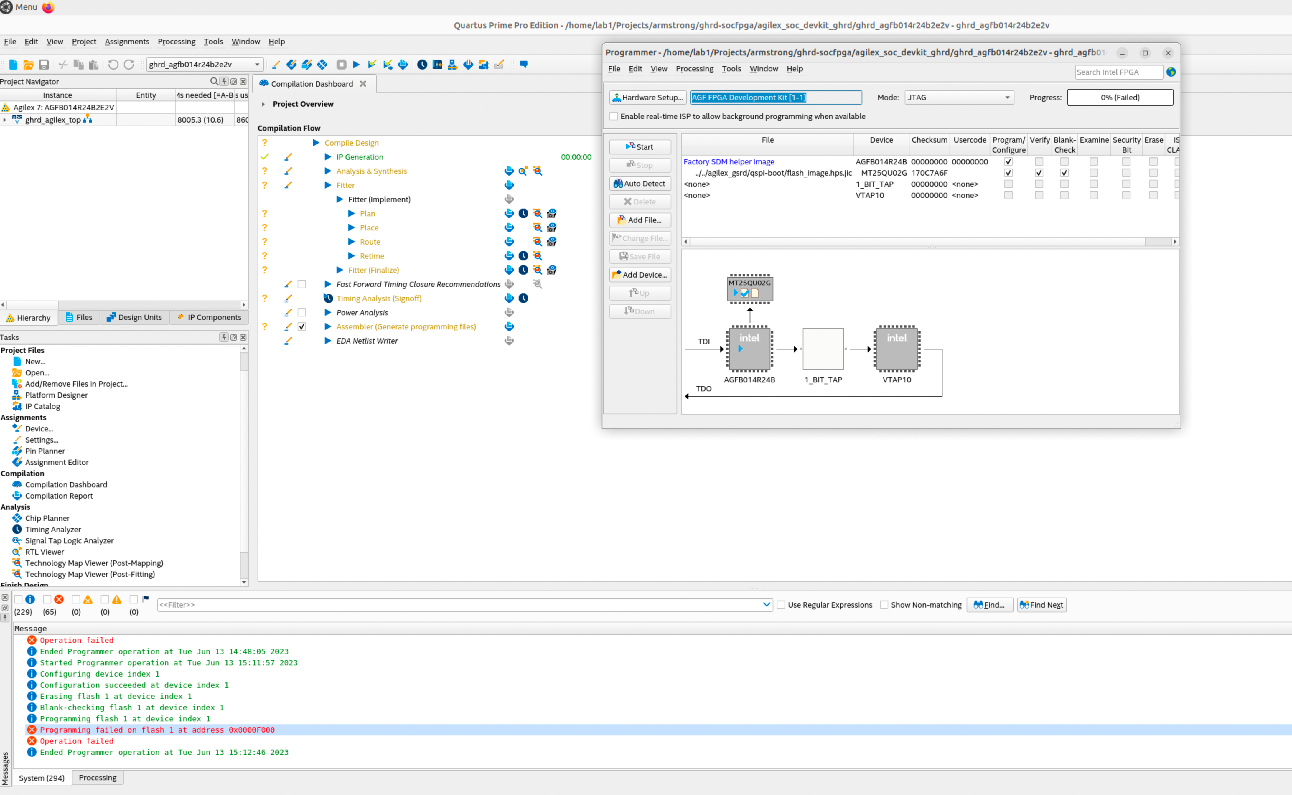Enable real-time ISP checkbox
1292x795 pixels.
click(x=614, y=116)
